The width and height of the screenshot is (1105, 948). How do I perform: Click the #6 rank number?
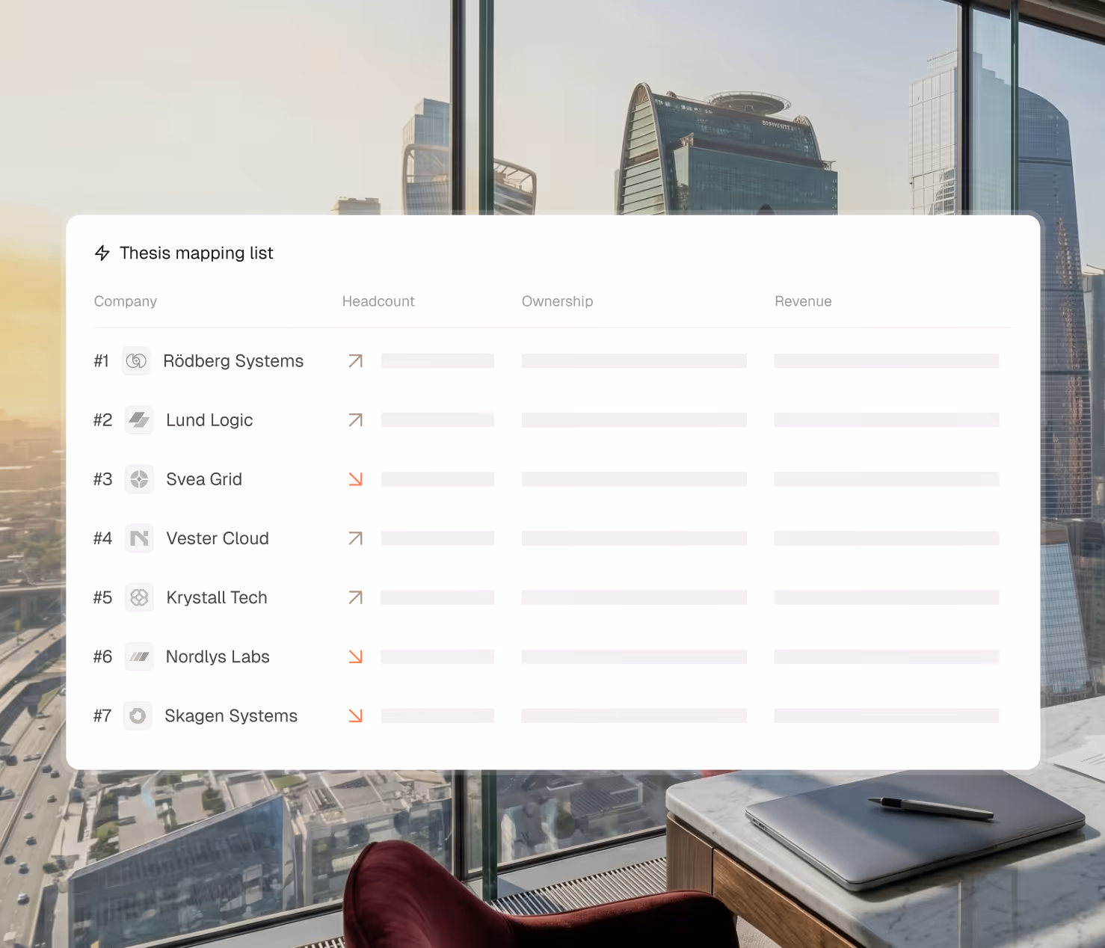[x=102, y=656]
